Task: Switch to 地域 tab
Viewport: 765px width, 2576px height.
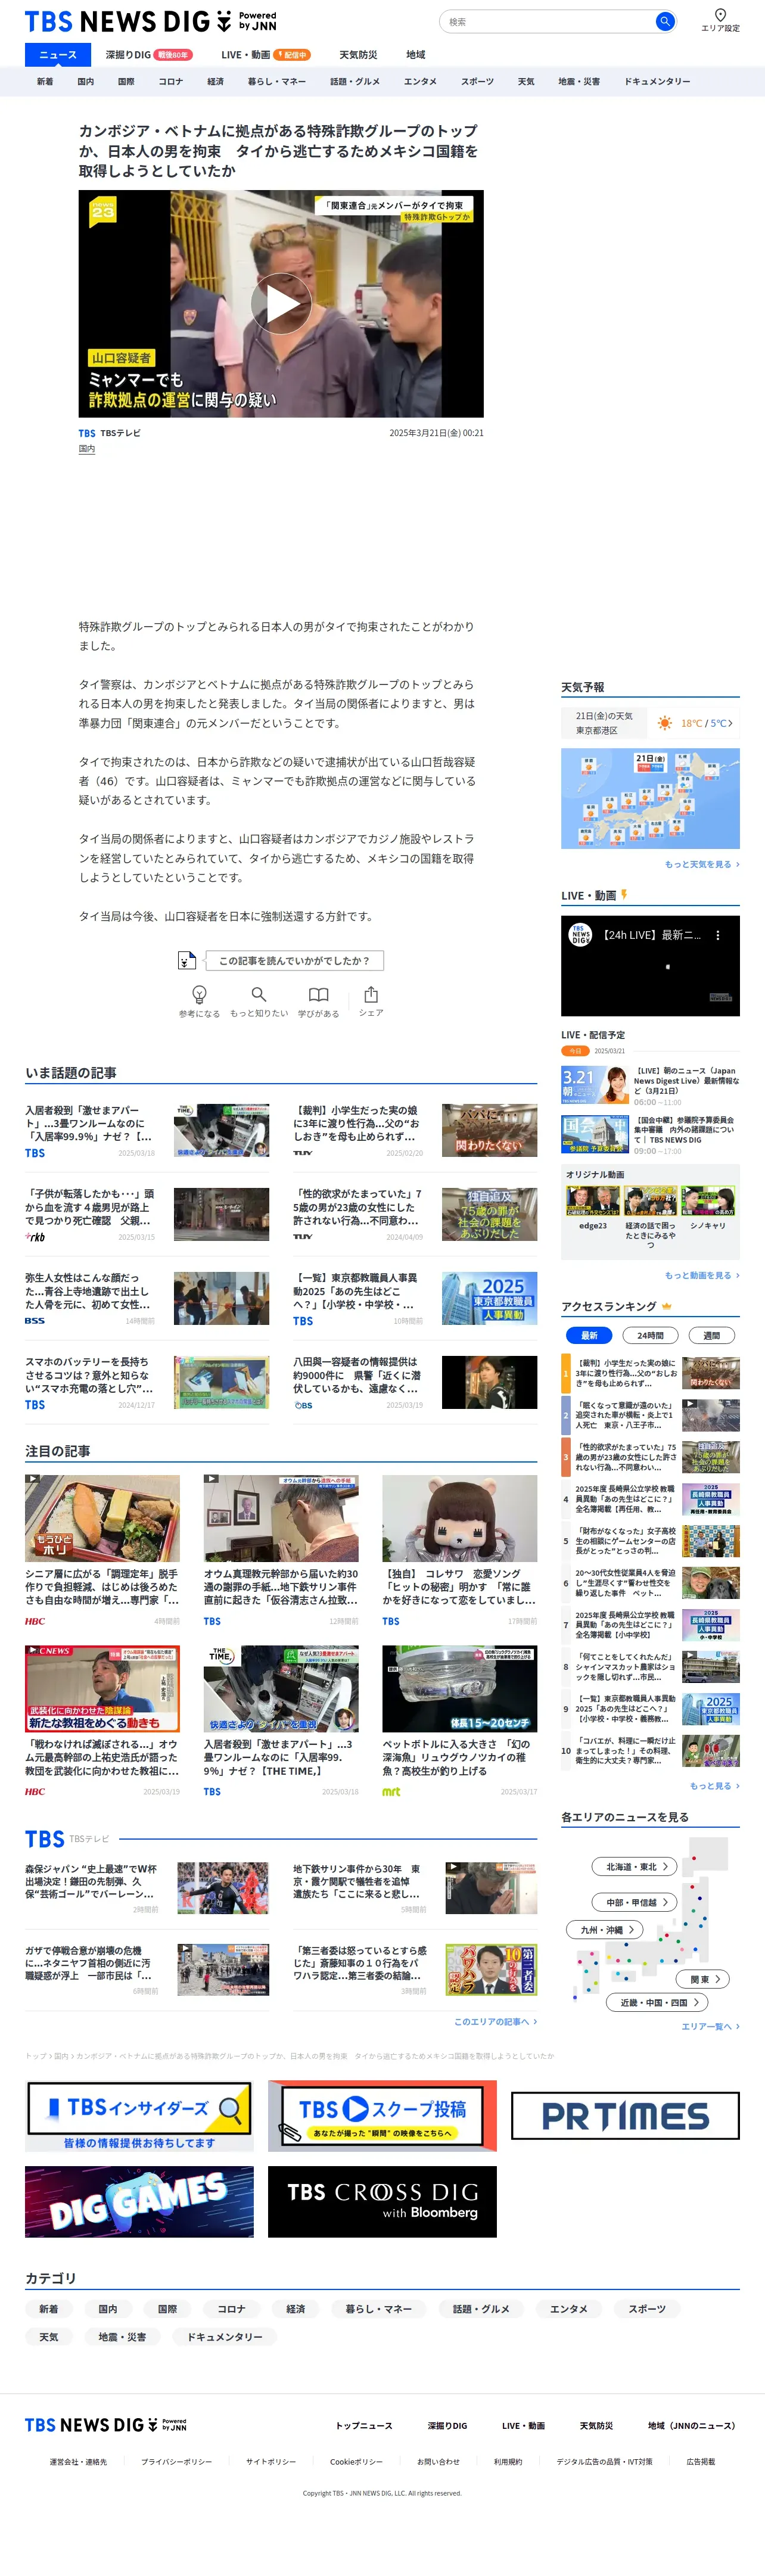Action: (415, 55)
